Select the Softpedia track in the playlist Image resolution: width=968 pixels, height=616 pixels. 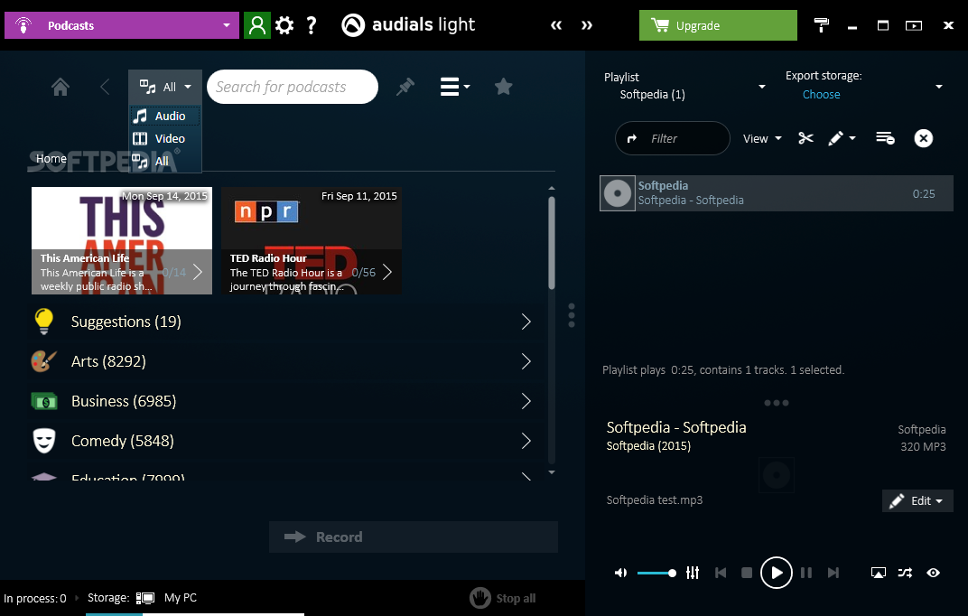point(776,193)
